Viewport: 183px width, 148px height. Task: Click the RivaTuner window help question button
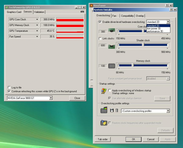(167, 5)
